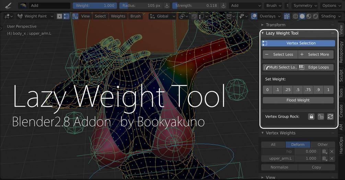345x180 pixels.
Task: Open the snap element options
Action: click(203, 16)
